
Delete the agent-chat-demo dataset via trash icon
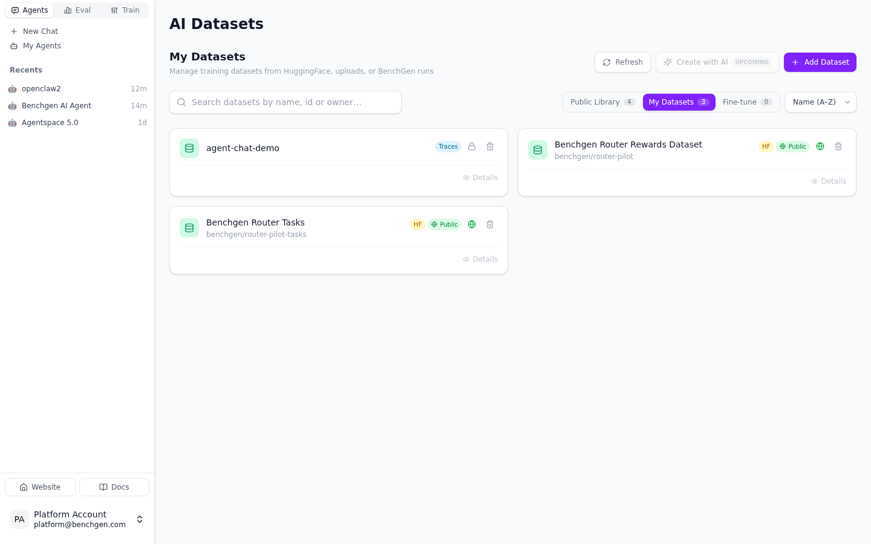point(490,146)
